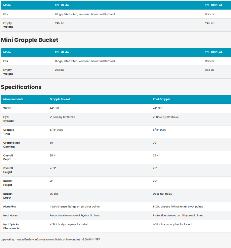The image size is (231, 248).
Task: Select the "Does not apply" cell
Action: pos(163,194)
